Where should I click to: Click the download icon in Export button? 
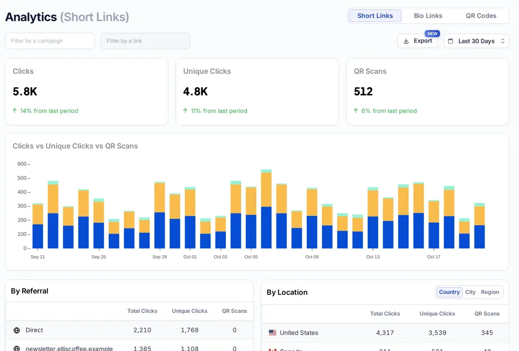[406, 41]
